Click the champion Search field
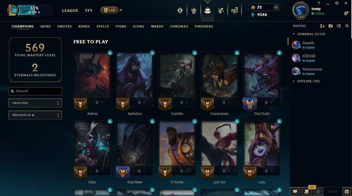 pos(35,91)
